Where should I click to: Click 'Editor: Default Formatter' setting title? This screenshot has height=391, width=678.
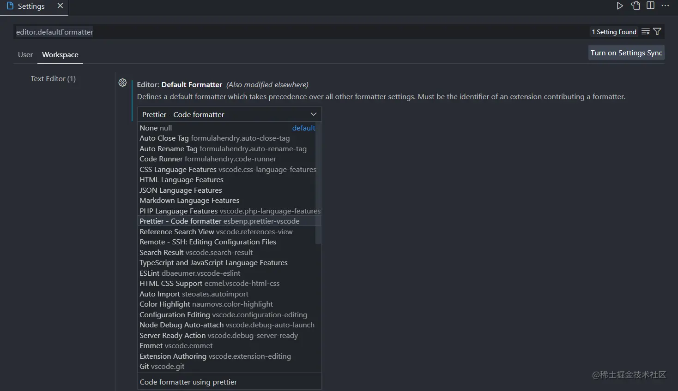click(x=180, y=85)
